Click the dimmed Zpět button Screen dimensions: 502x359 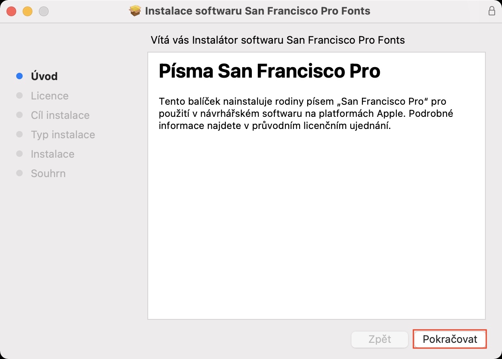pyautogui.click(x=380, y=339)
